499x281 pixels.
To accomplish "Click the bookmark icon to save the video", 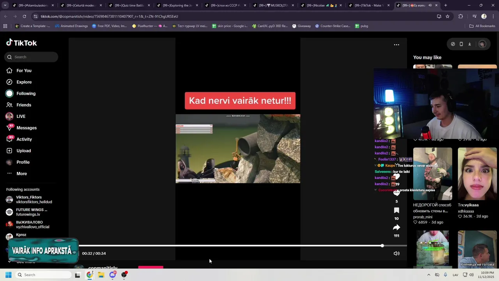I will tap(396, 210).
